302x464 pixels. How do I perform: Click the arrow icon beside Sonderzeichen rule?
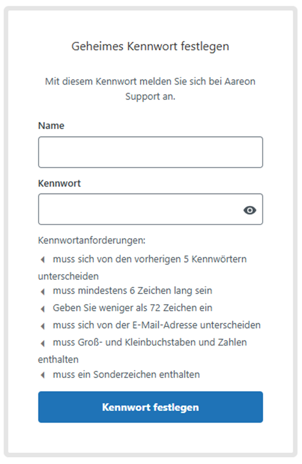[x=43, y=375]
